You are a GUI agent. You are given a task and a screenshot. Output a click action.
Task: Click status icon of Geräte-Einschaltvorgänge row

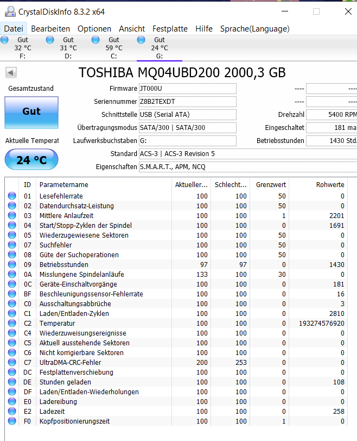coord(12,284)
